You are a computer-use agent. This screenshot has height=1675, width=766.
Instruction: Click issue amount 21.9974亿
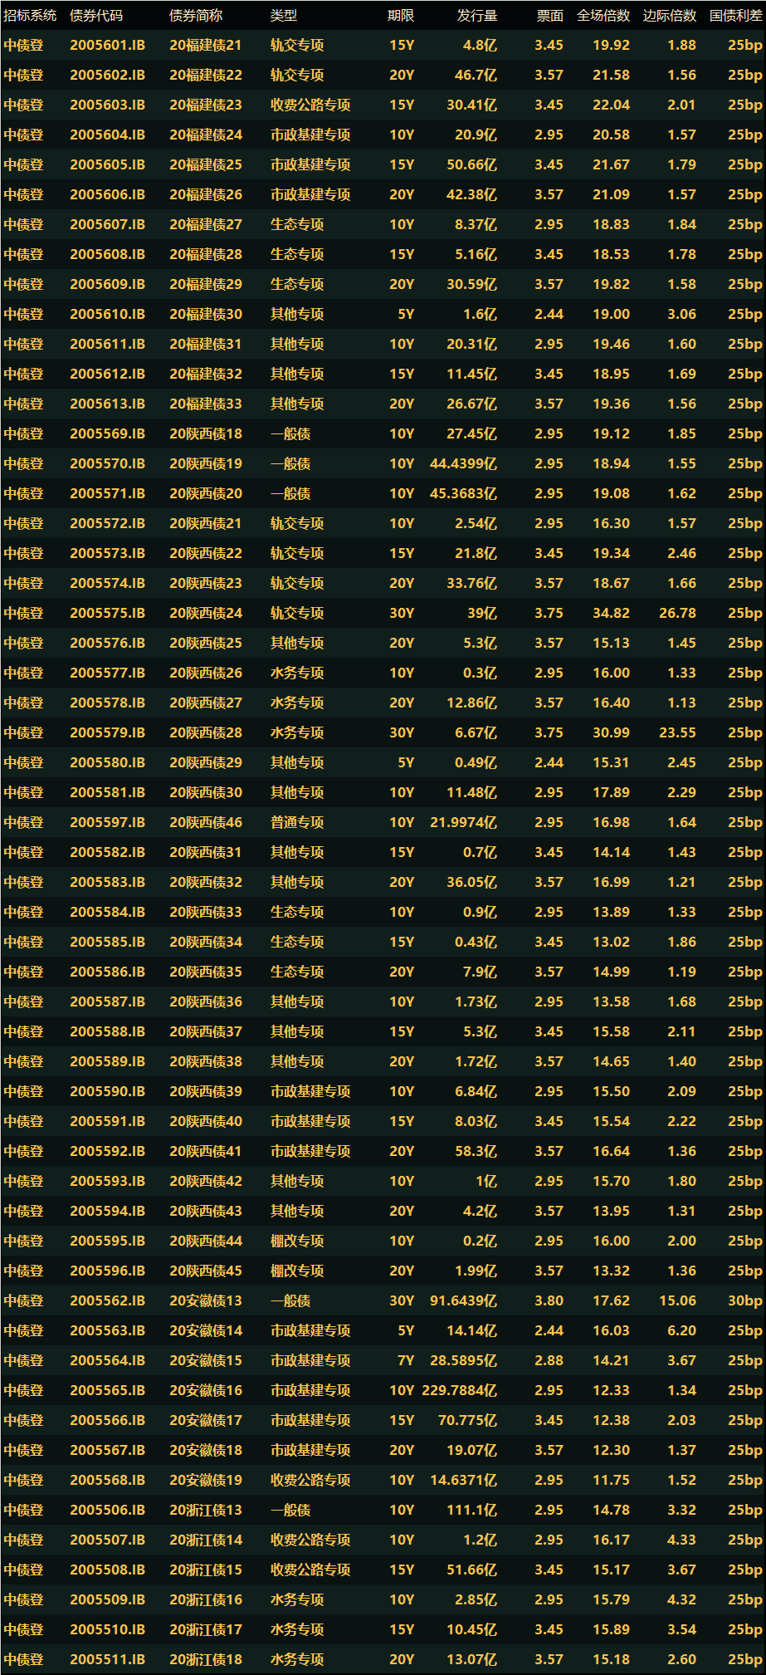463,823
